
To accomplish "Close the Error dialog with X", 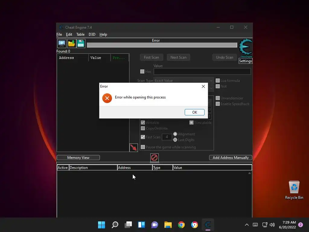I will pyautogui.click(x=203, y=86).
